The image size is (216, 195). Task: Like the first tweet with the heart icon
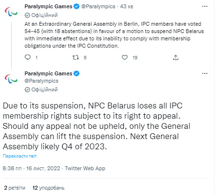pyautogui.click(x=125, y=57)
